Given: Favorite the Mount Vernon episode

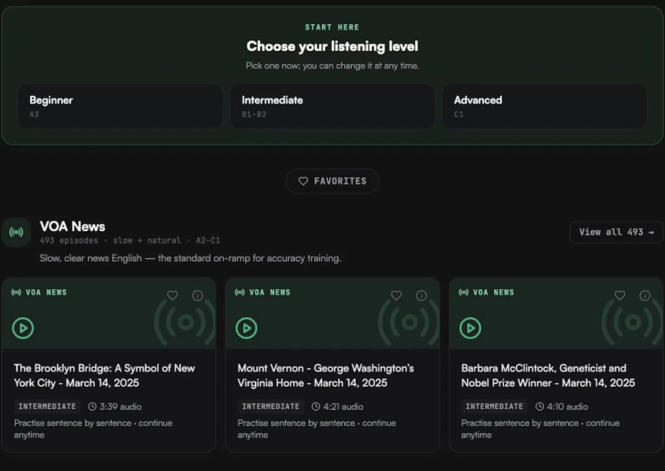Looking at the screenshot, I should coord(397,295).
